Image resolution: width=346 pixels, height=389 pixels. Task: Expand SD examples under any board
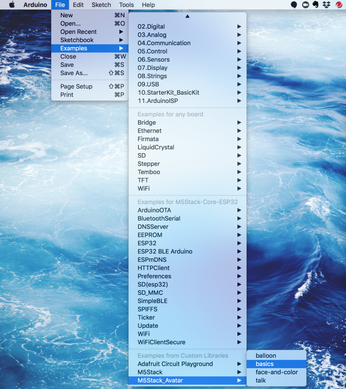coord(188,155)
